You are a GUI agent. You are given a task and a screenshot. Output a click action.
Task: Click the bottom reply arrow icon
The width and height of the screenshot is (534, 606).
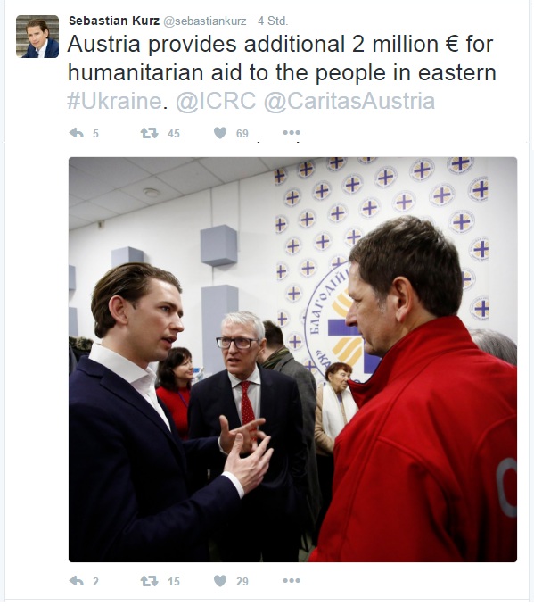coord(77,580)
